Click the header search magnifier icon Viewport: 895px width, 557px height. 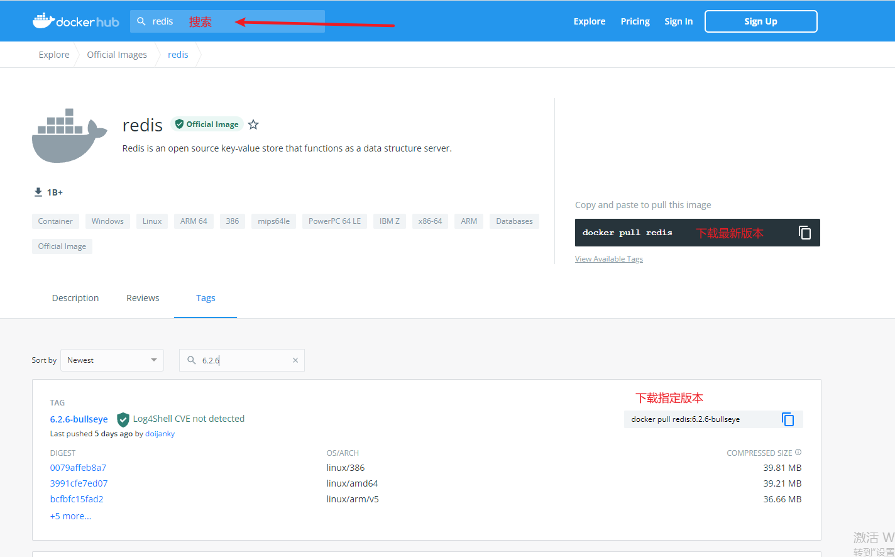coord(141,21)
